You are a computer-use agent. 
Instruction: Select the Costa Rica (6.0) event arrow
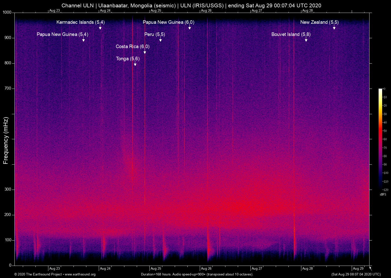(145, 52)
